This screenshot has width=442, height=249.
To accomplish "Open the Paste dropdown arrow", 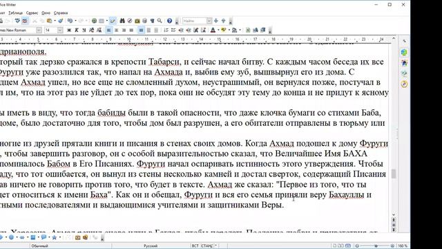I will pyautogui.click(x=55, y=21).
